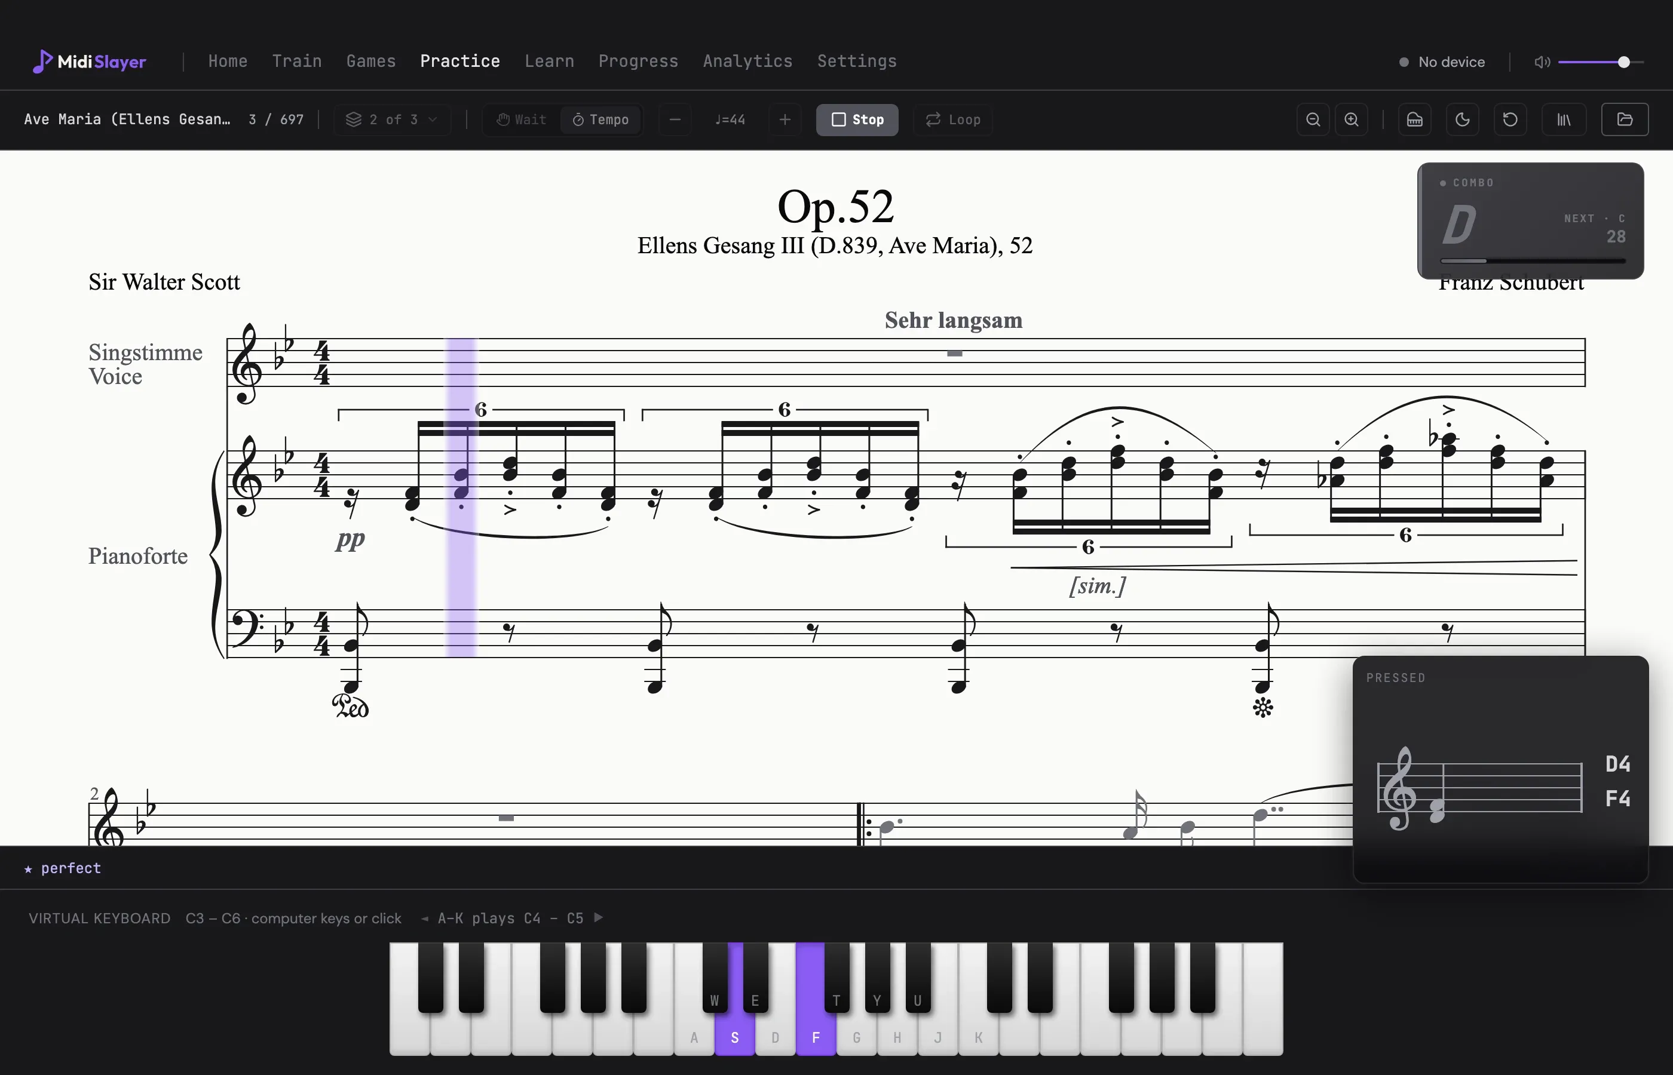Play the white key labeled A
The width and height of the screenshot is (1673, 1075).
(693, 1036)
